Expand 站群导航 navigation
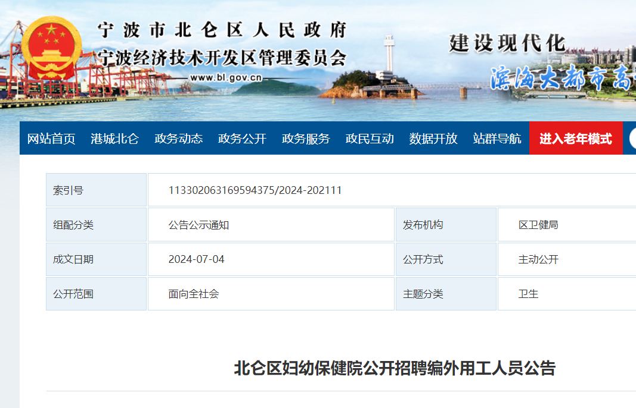The height and width of the screenshot is (408, 636). point(497,139)
